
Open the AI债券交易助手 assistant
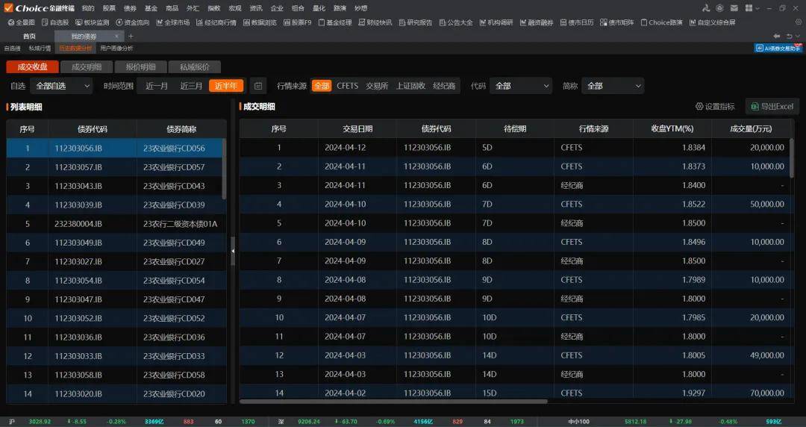pyautogui.click(x=778, y=48)
